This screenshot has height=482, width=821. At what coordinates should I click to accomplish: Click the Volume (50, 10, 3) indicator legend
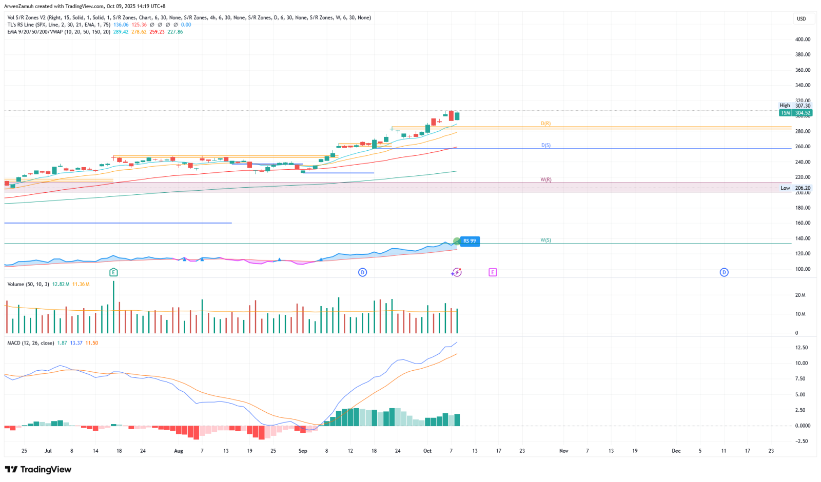pyautogui.click(x=28, y=284)
